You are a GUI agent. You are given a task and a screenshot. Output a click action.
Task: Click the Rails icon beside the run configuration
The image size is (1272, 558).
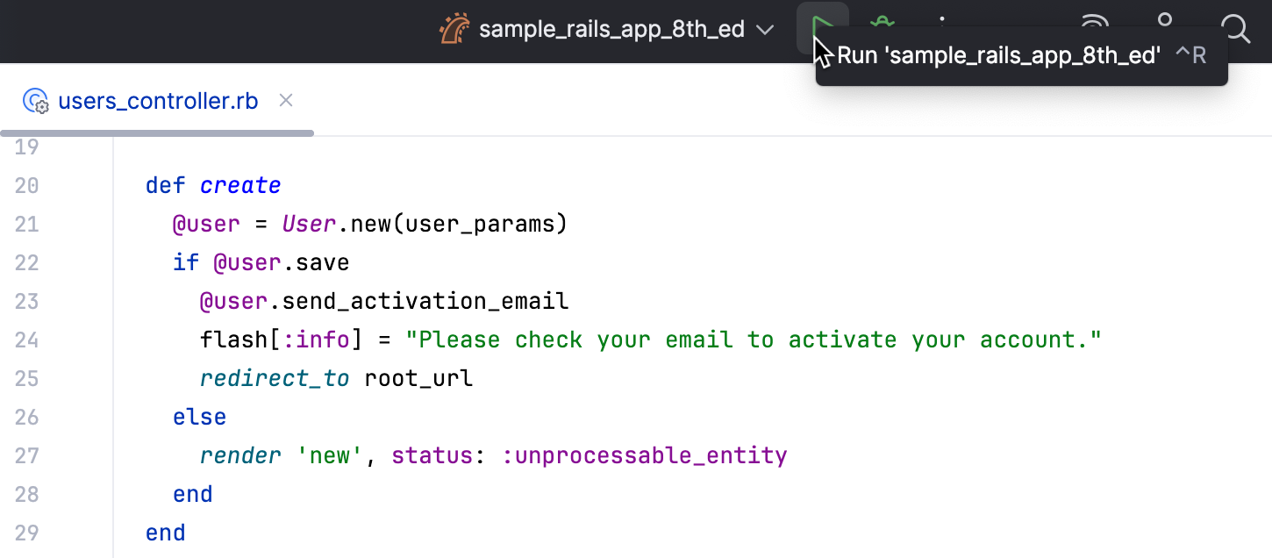[454, 30]
